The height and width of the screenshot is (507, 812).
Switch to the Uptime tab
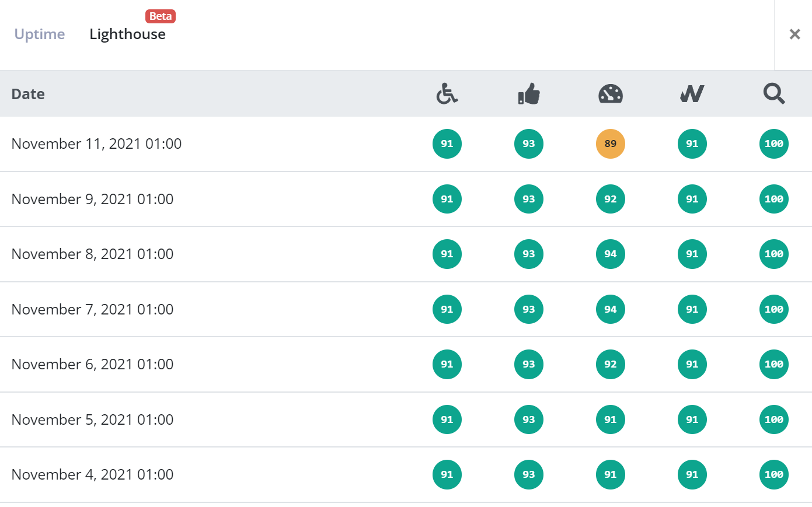[x=39, y=34]
